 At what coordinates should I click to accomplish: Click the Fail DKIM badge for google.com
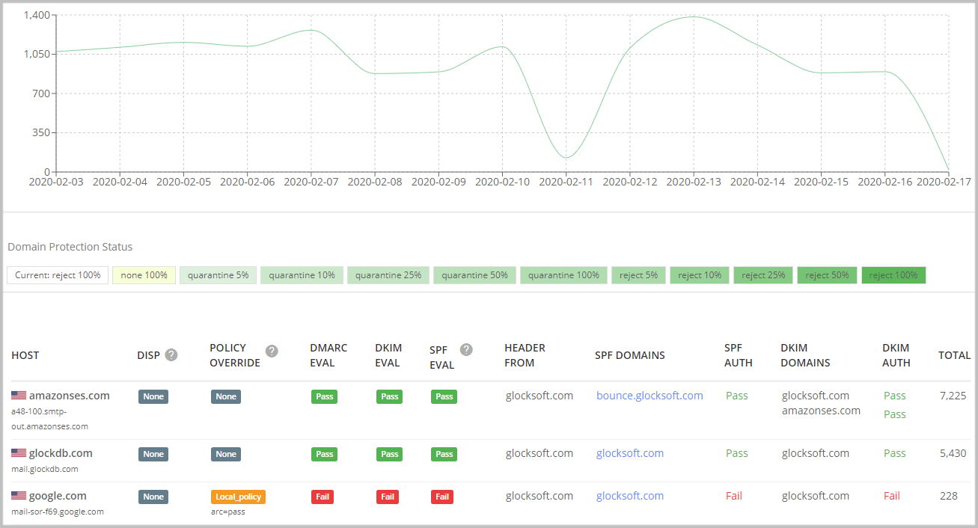tap(388, 497)
